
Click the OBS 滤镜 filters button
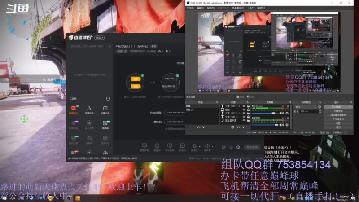coord(251,97)
